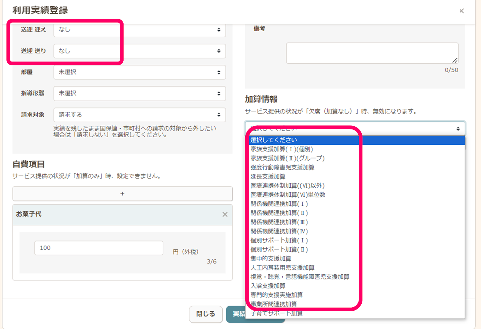Choose 入浴支援加算 option
The width and height of the screenshot is (481, 329).
268,286
